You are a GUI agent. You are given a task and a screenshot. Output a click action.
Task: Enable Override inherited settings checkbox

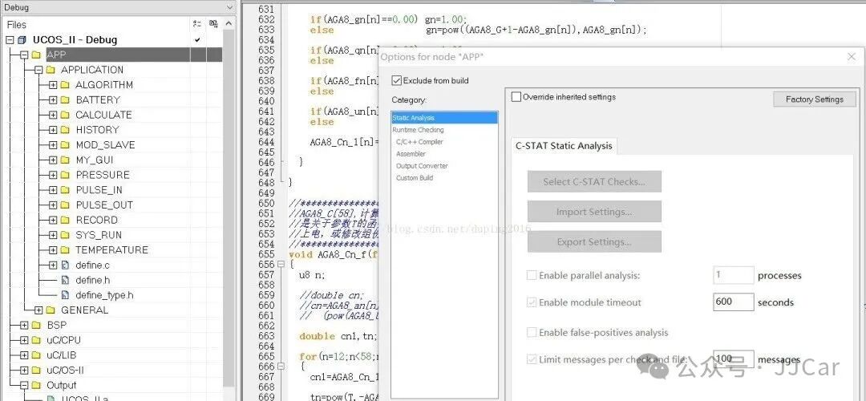[x=516, y=97]
